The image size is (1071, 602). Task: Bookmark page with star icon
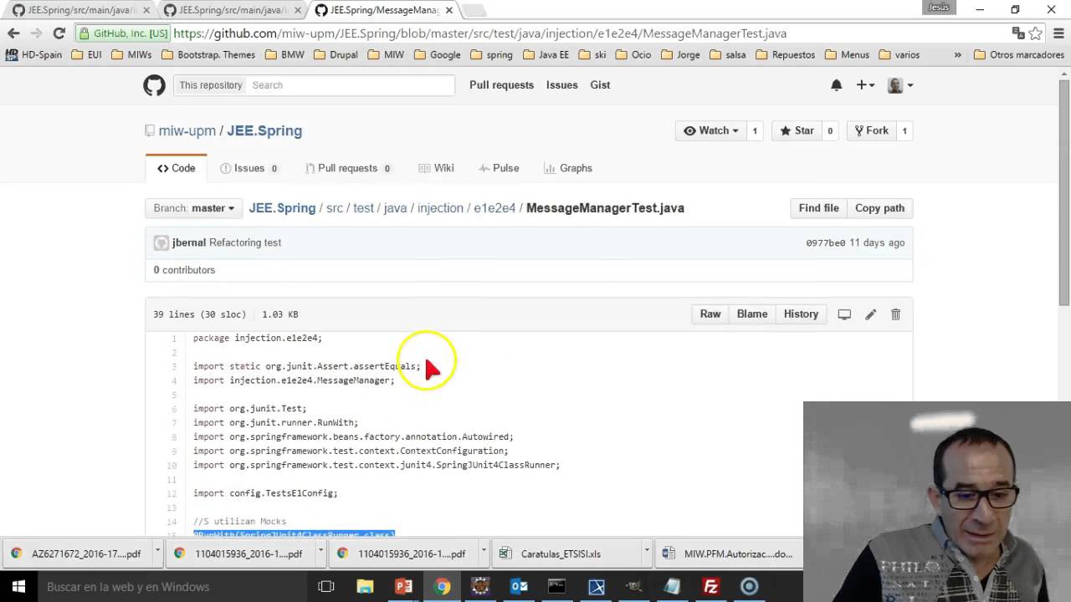1036,33
